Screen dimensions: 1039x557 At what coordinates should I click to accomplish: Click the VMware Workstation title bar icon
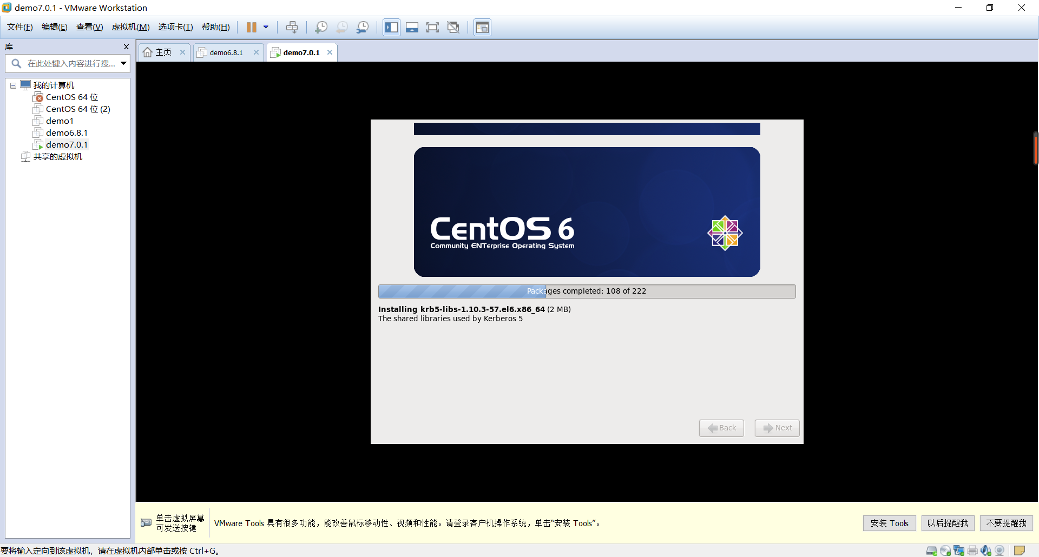click(6, 8)
